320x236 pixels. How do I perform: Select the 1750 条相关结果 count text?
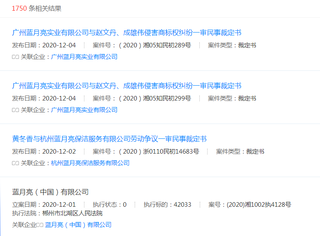(x=37, y=8)
